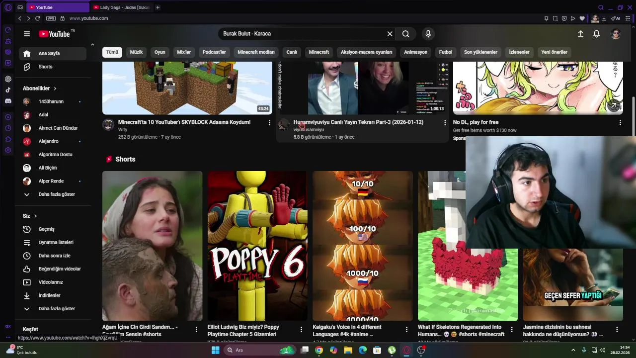Viewport: 636px width, 358px height.
Task: Open browser downloads icon
Action: [x=604, y=18]
